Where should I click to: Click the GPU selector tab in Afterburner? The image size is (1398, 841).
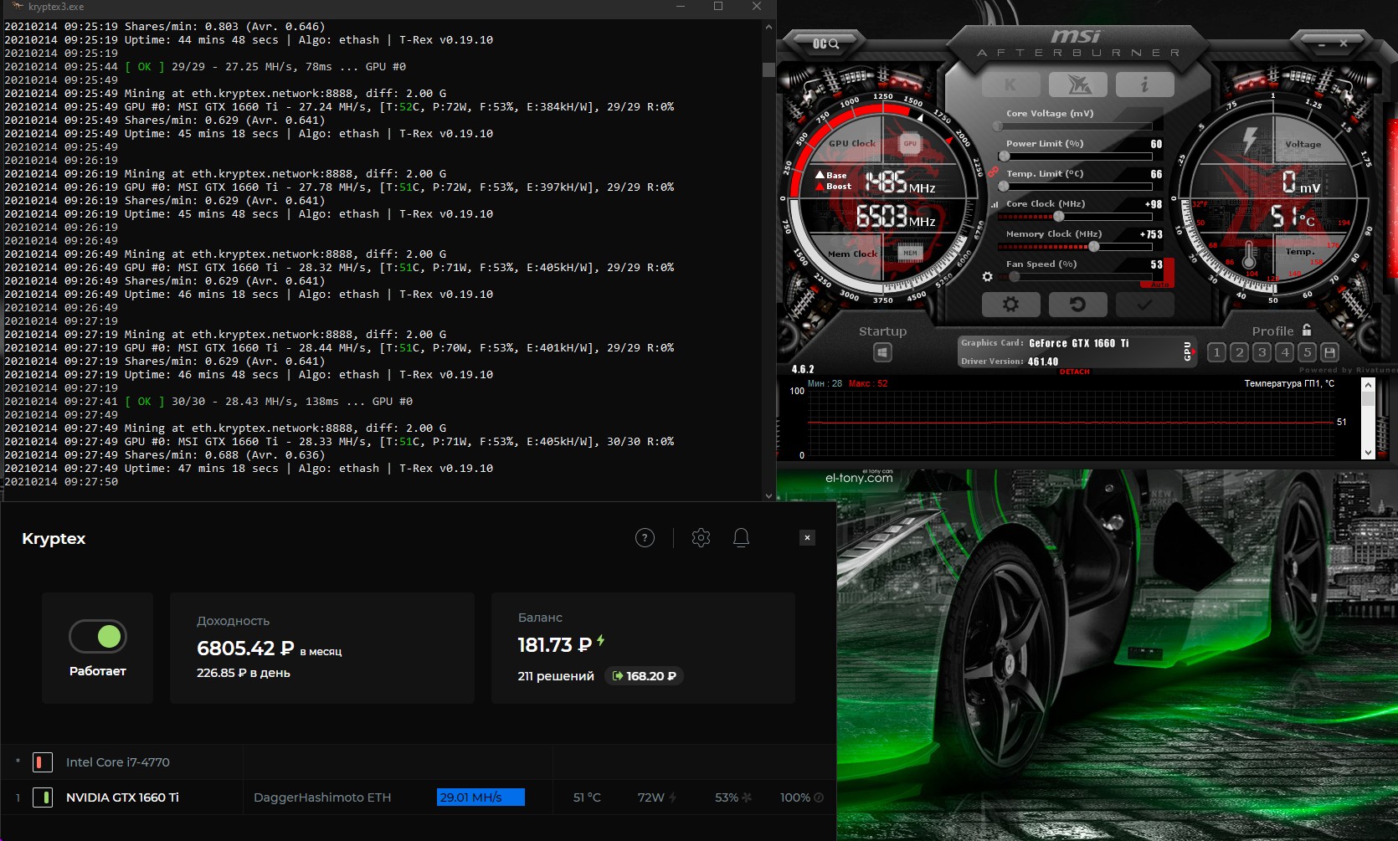point(1187,352)
